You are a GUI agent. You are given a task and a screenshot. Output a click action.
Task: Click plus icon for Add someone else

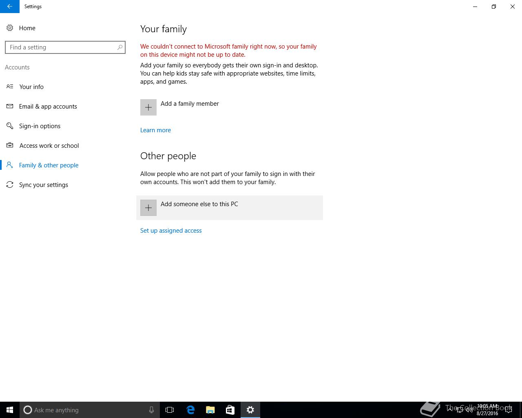148,208
